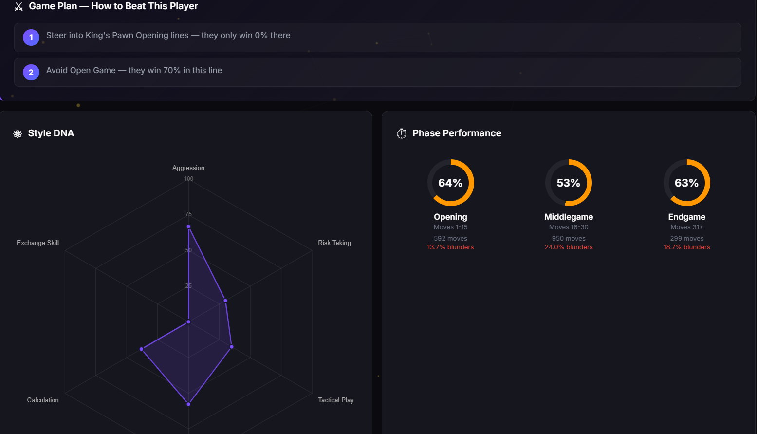Click the Opening 64% donut chart
The height and width of the screenshot is (434, 757).
coord(450,183)
